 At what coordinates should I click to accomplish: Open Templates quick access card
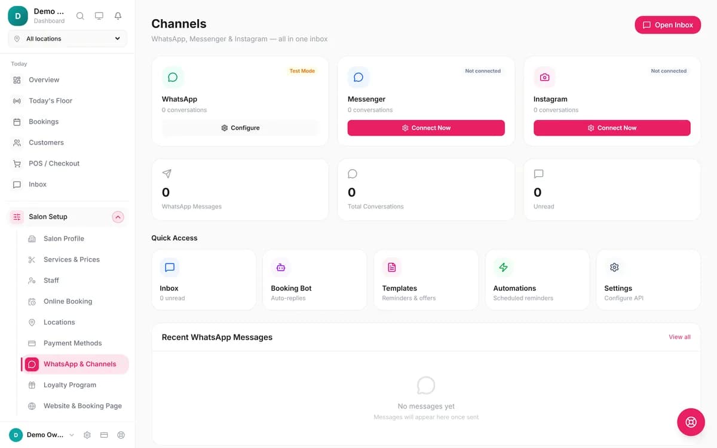point(426,280)
